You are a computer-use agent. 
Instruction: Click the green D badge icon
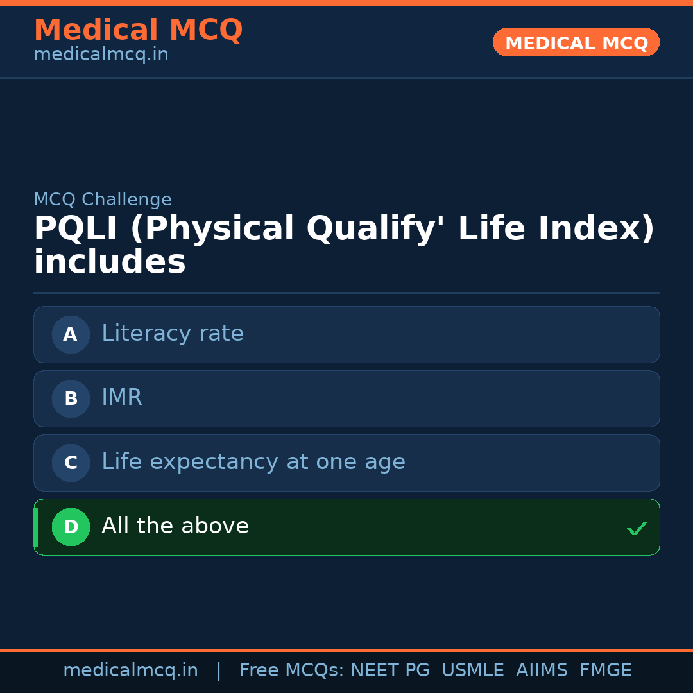71,527
